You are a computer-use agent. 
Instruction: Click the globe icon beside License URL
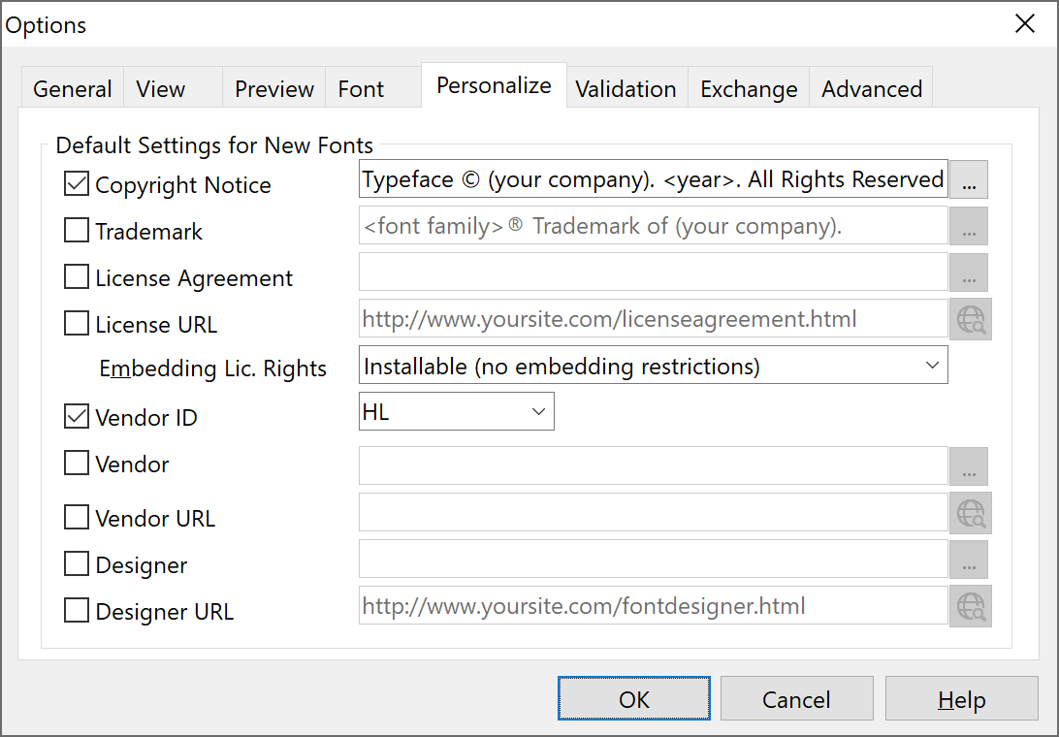(971, 319)
